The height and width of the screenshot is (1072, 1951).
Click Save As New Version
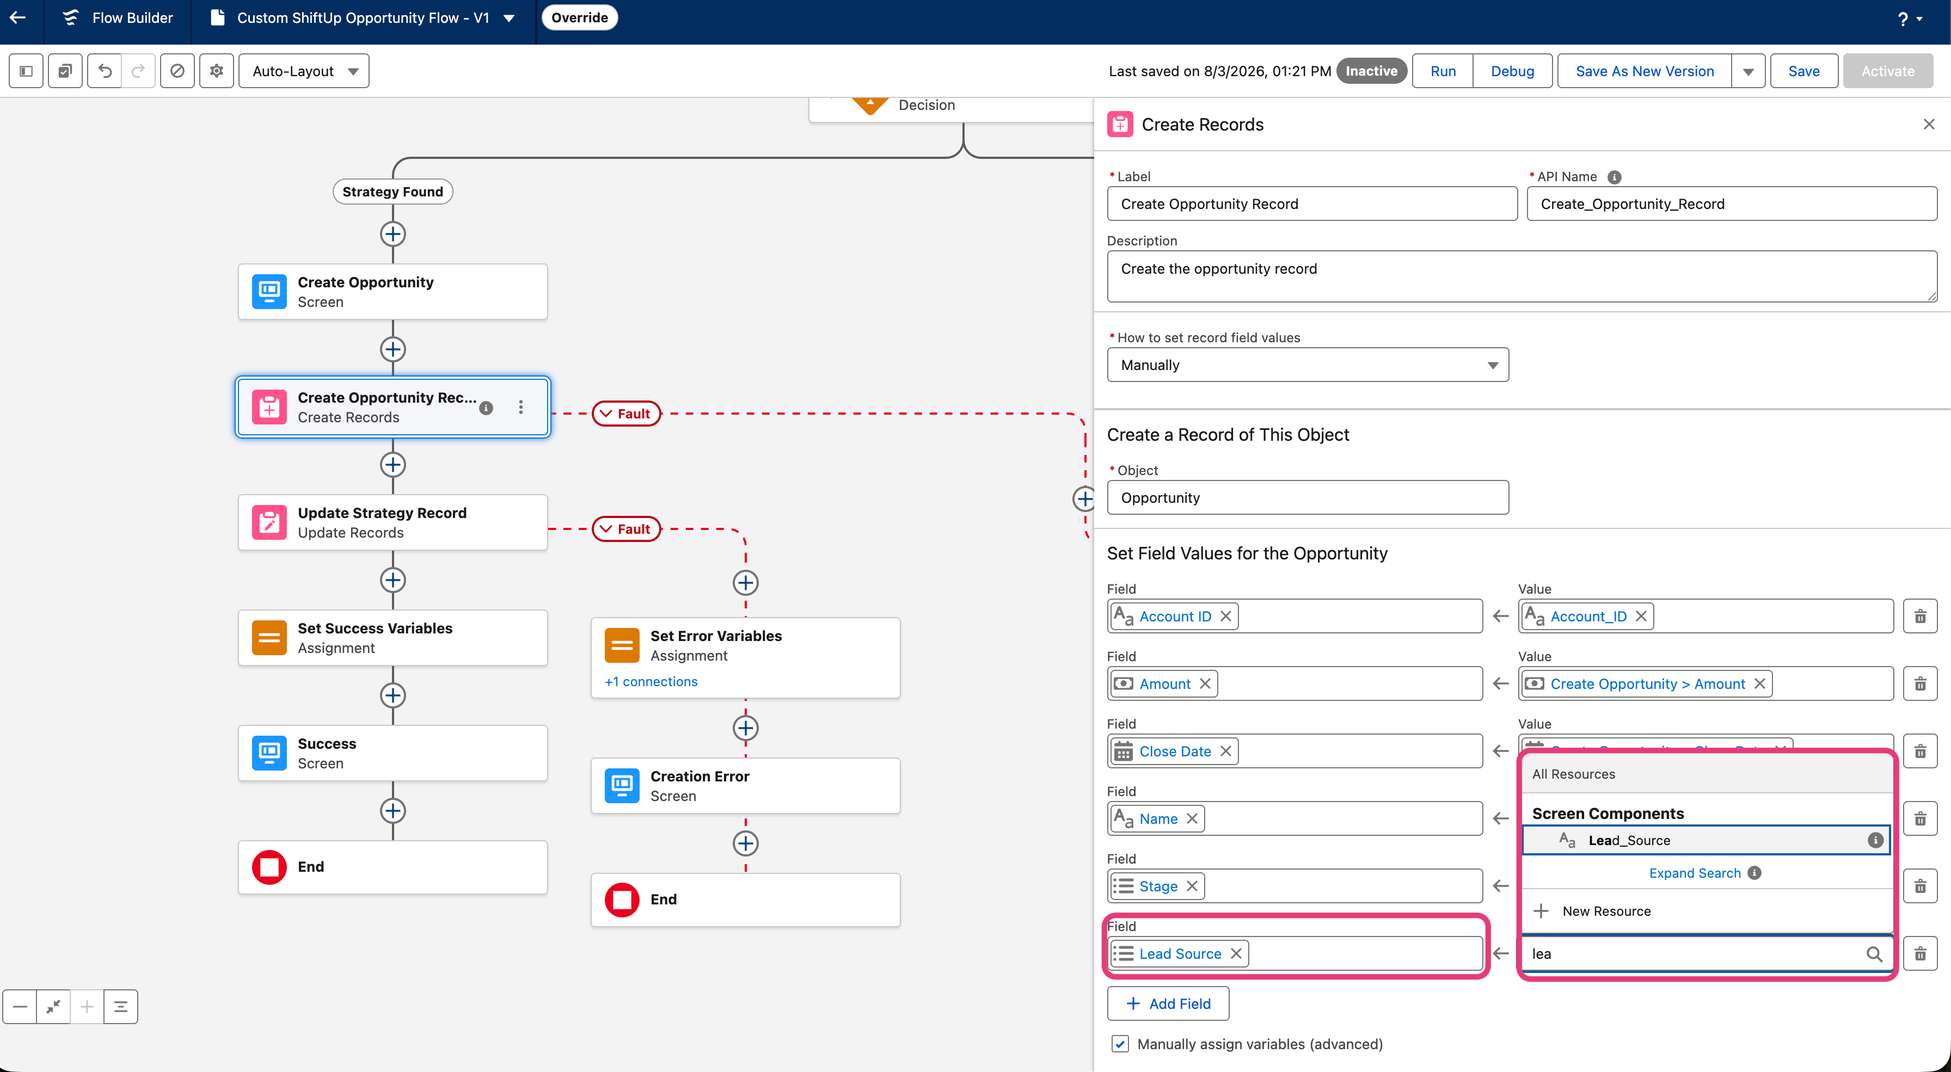[x=1645, y=71]
